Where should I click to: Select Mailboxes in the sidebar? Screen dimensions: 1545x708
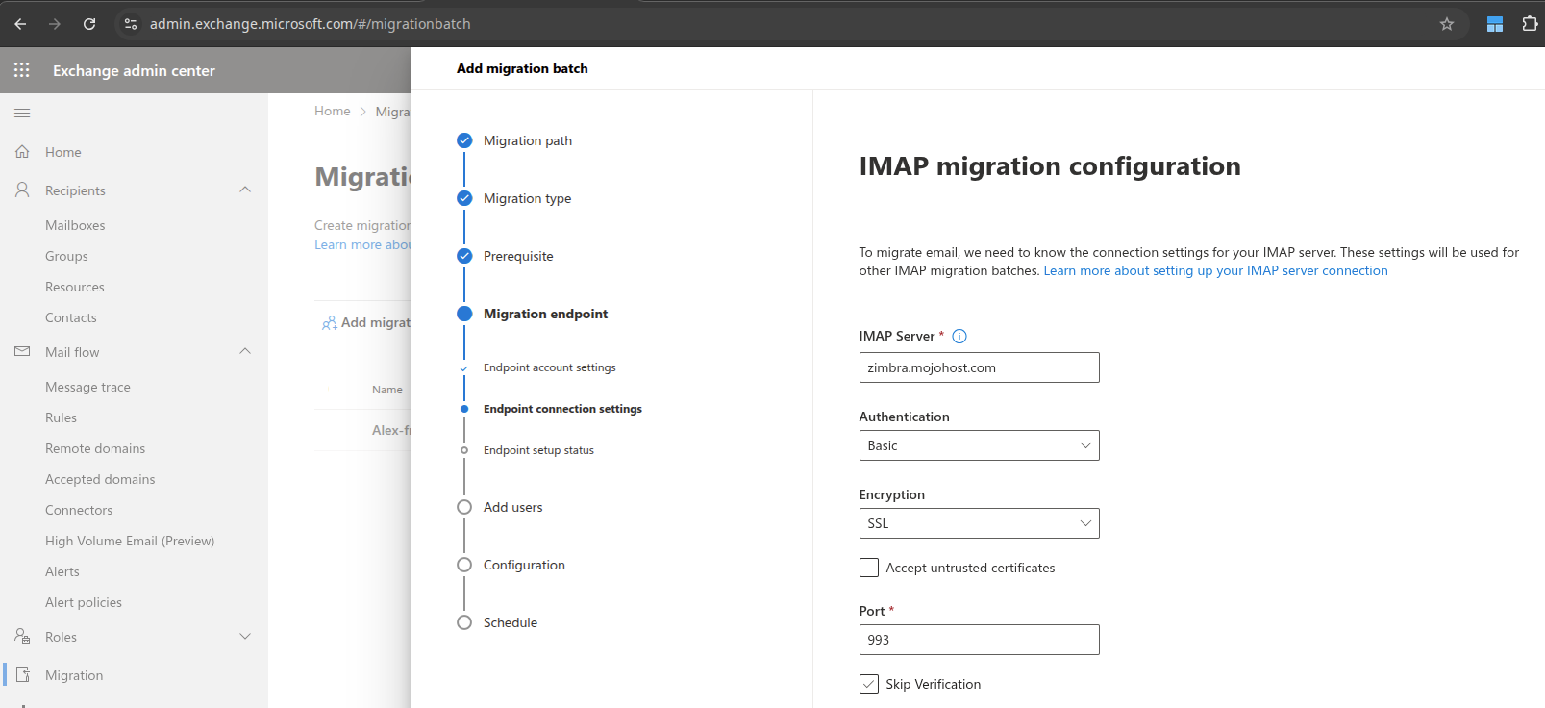[75, 225]
